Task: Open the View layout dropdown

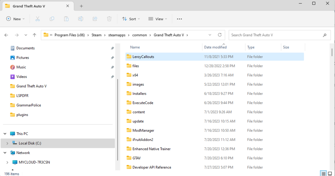Action: (158, 19)
